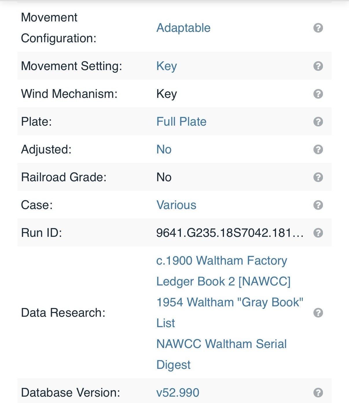Click the No link for Adjusted
This screenshot has height=403, width=349.
(164, 149)
